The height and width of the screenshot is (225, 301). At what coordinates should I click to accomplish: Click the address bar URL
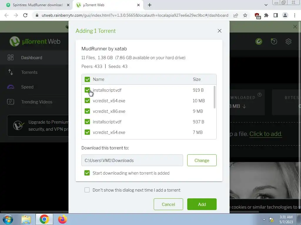tap(135, 15)
